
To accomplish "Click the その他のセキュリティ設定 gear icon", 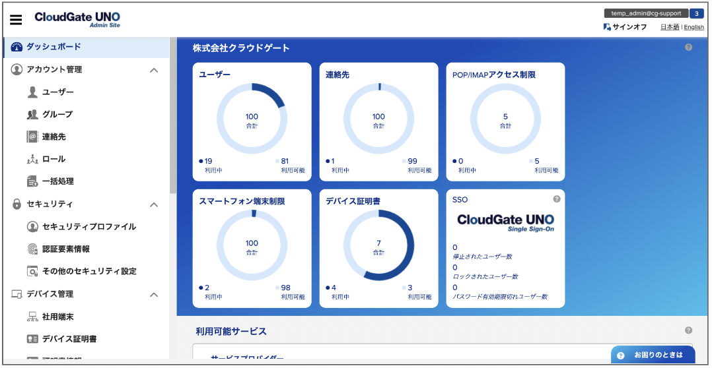I will pyautogui.click(x=32, y=272).
